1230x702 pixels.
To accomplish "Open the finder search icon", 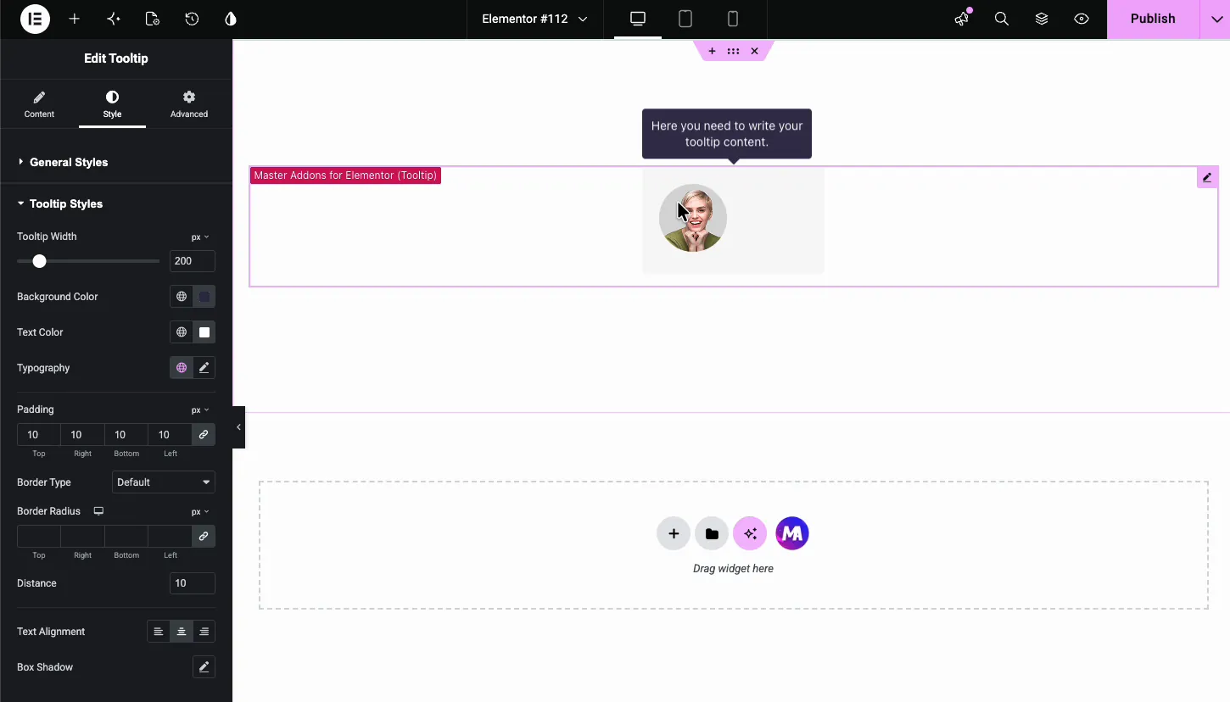I will pyautogui.click(x=1002, y=19).
